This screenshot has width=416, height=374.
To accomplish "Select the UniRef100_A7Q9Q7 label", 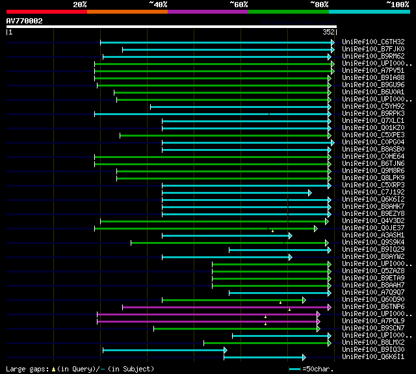I will 373,293.
